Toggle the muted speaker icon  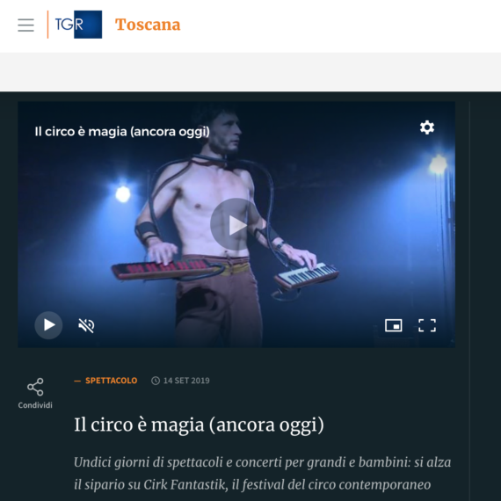[x=86, y=325]
